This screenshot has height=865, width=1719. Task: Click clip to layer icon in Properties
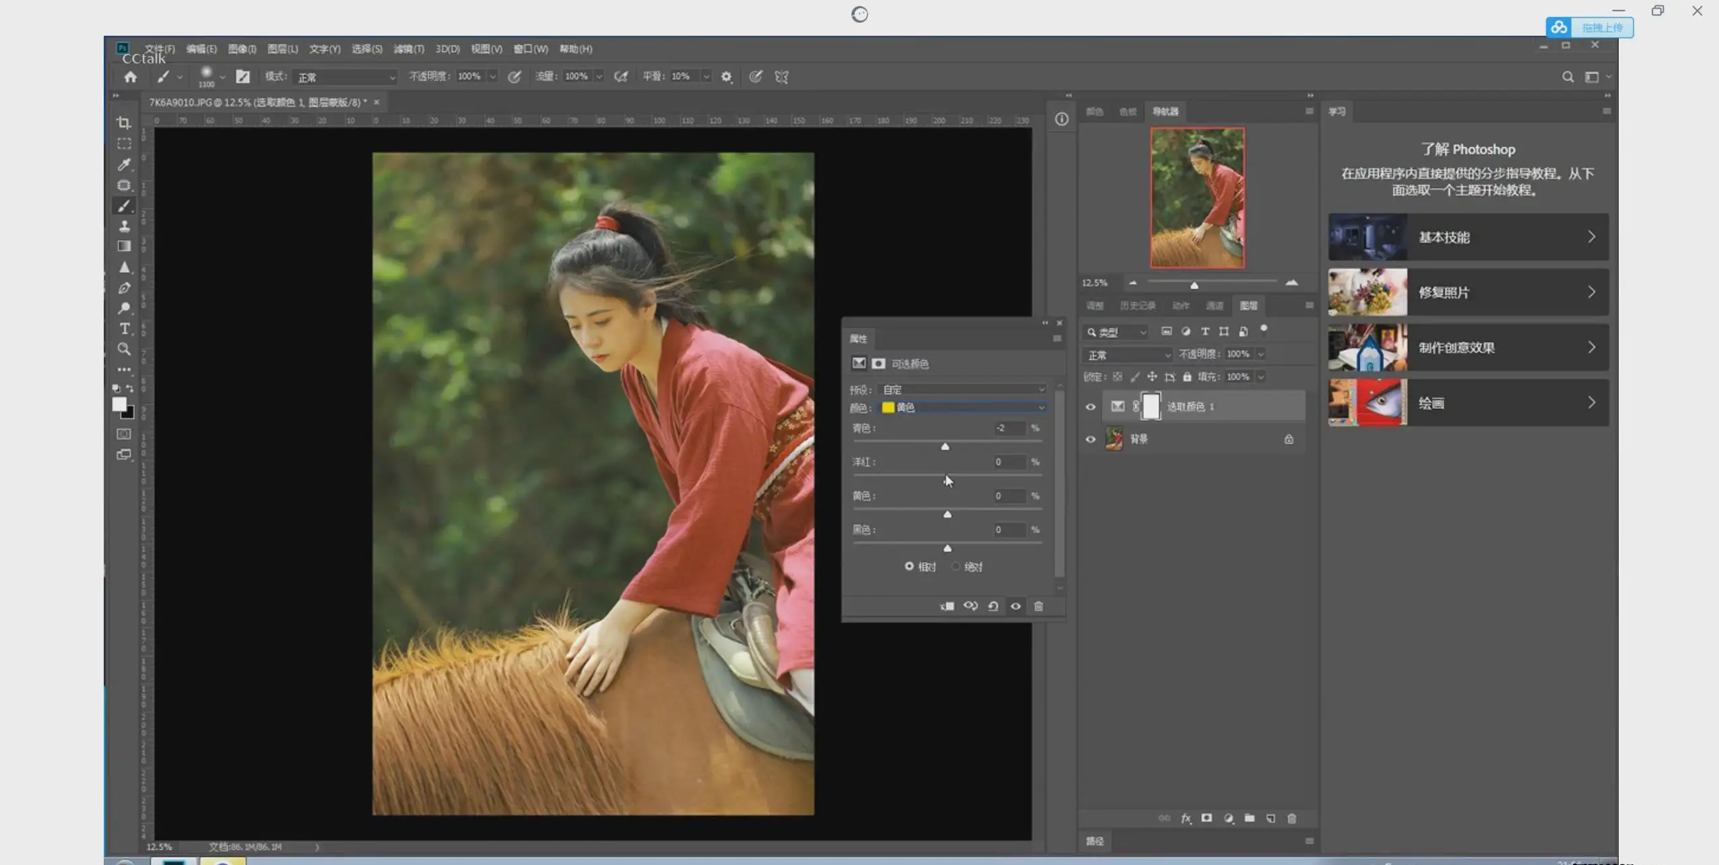[947, 606]
